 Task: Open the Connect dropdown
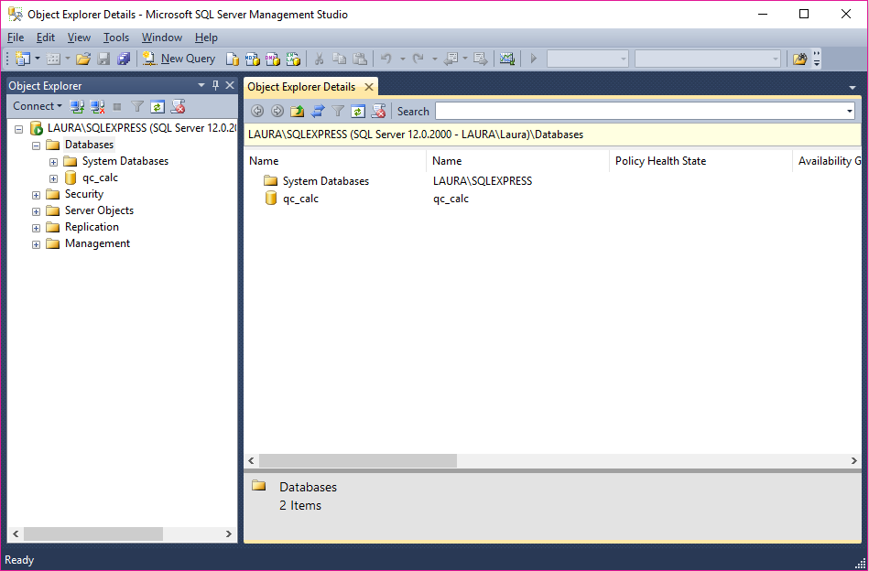[x=38, y=106]
